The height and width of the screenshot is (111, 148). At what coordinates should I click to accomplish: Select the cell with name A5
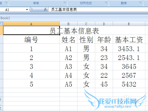point(68,84)
